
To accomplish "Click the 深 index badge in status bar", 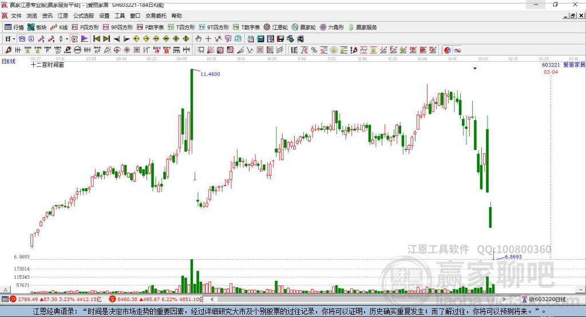I will point(113,299).
